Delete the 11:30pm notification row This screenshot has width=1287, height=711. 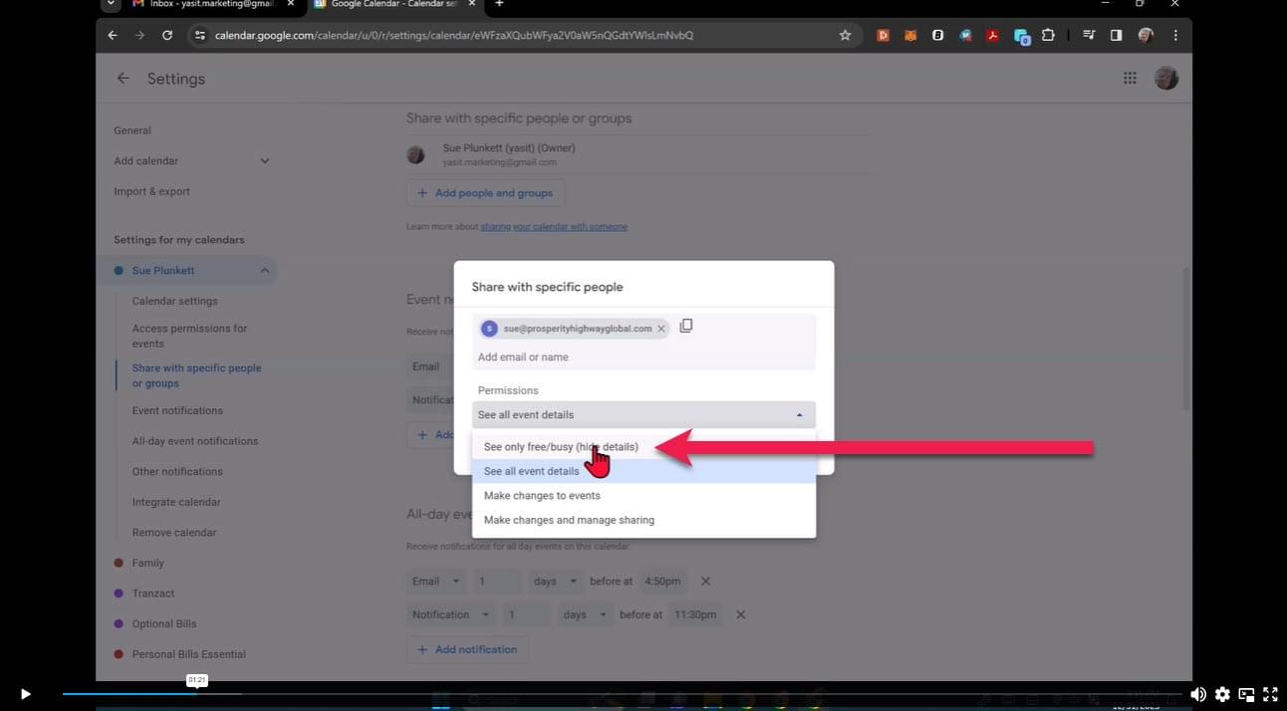[x=740, y=615]
